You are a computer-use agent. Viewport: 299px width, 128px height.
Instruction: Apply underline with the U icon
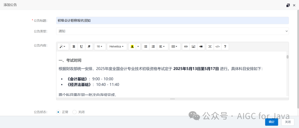point(81,47)
